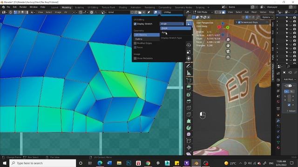
Task: Select the Spin tool
Action: coord(189,128)
